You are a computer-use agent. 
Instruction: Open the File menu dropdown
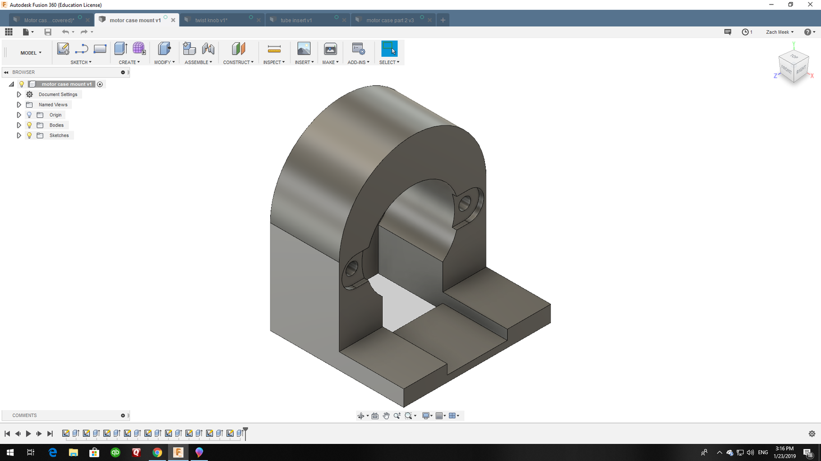[x=28, y=32]
